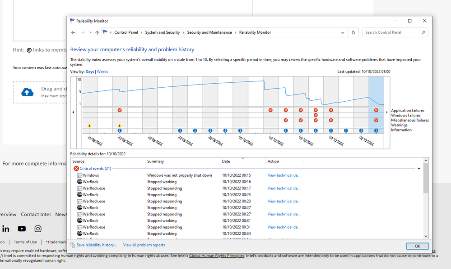Click 'Windows was not properly shut down' summary

point(180,175)
